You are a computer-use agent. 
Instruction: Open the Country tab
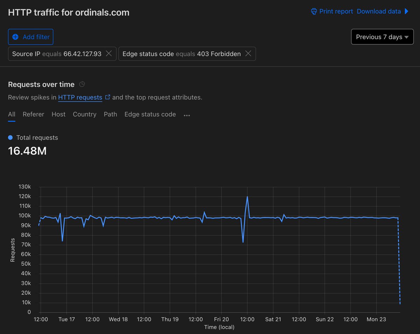point(84,114)
